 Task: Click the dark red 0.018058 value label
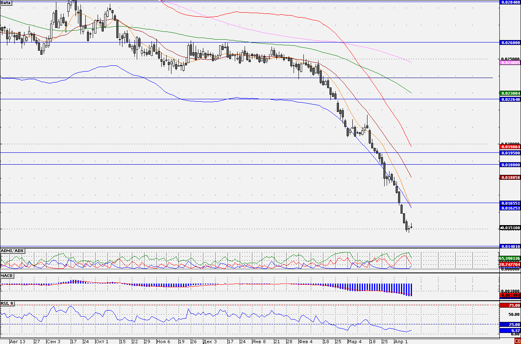pyautogui.click(x=510, y=177)
